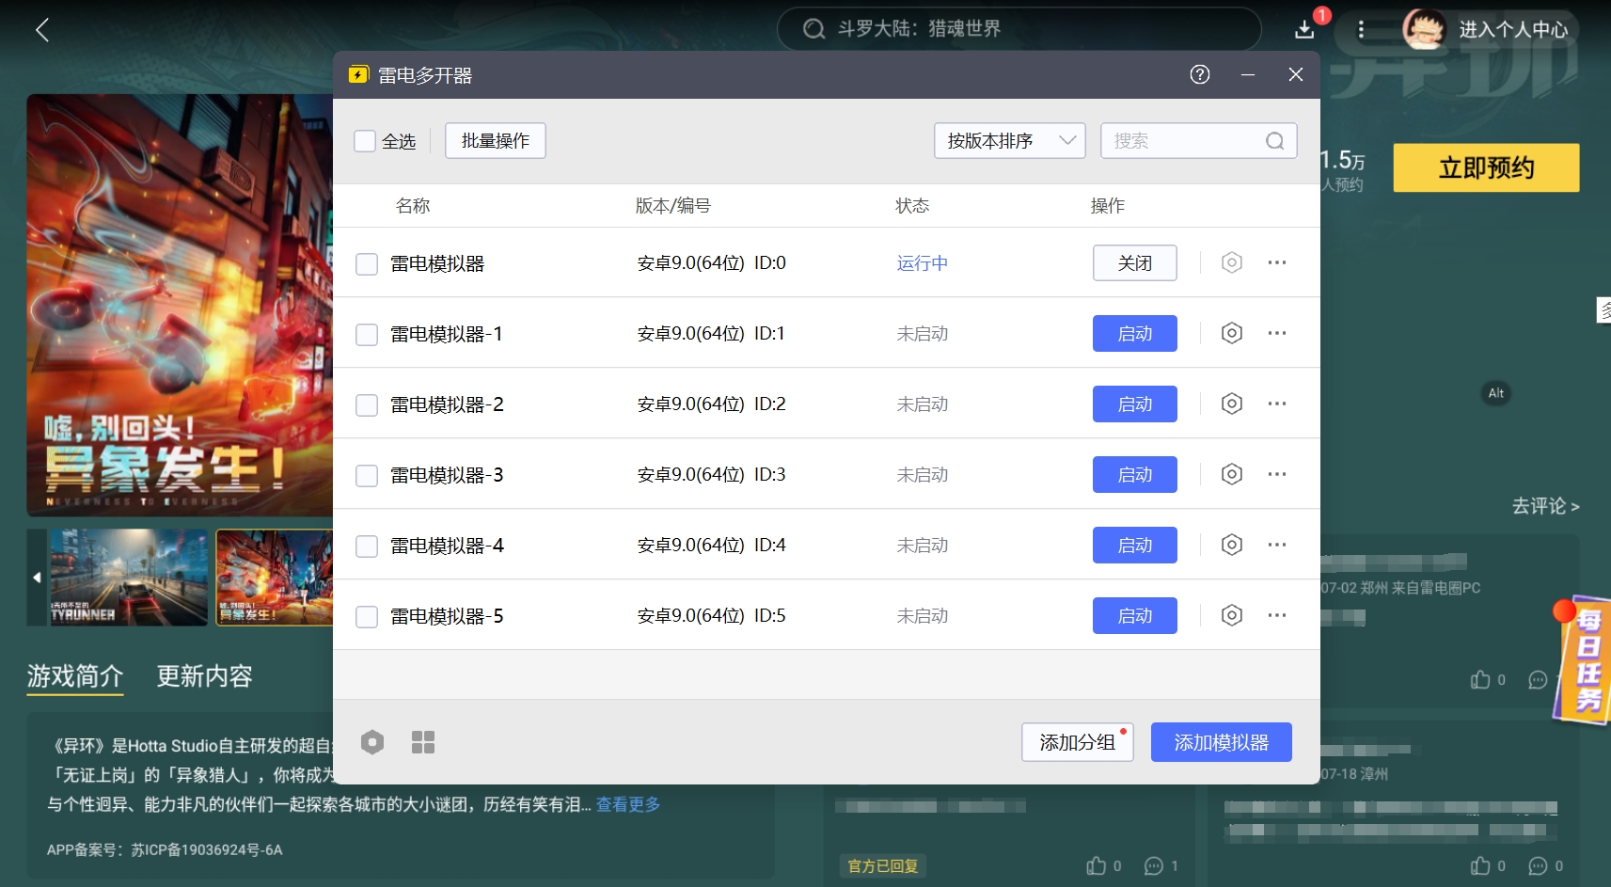
Task: Click the back arrow at top left
Action: click(42, 29)
